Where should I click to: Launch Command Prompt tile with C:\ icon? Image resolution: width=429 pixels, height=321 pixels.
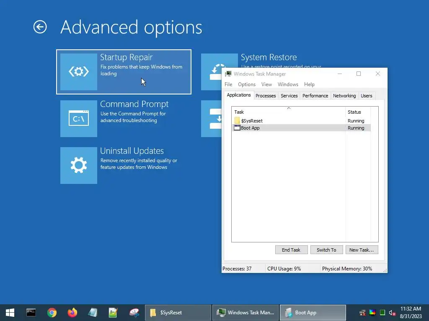coord(78,118)
